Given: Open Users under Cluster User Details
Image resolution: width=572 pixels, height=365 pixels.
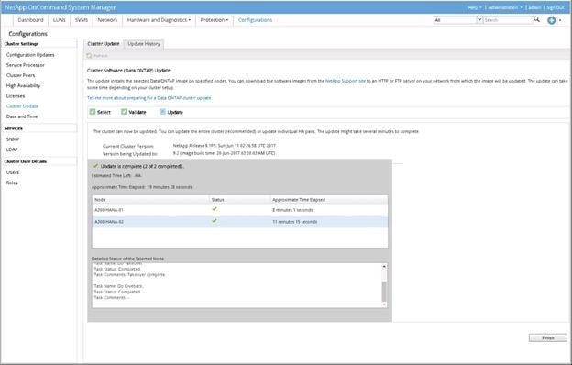Looking at the screenshot, I should 13,172.
